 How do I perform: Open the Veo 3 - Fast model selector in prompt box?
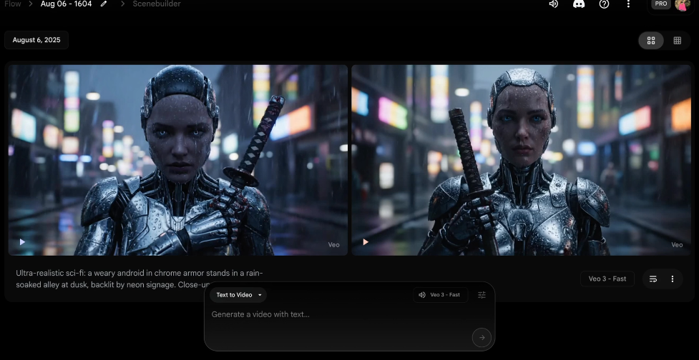439,295
